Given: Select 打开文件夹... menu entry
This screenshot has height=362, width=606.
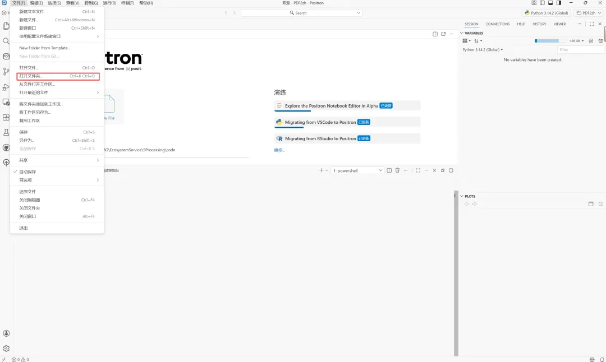Looking at the screenshot, I should coord(58,76).
